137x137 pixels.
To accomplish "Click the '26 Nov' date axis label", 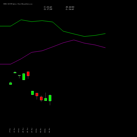I will click(x=27, y=130).
